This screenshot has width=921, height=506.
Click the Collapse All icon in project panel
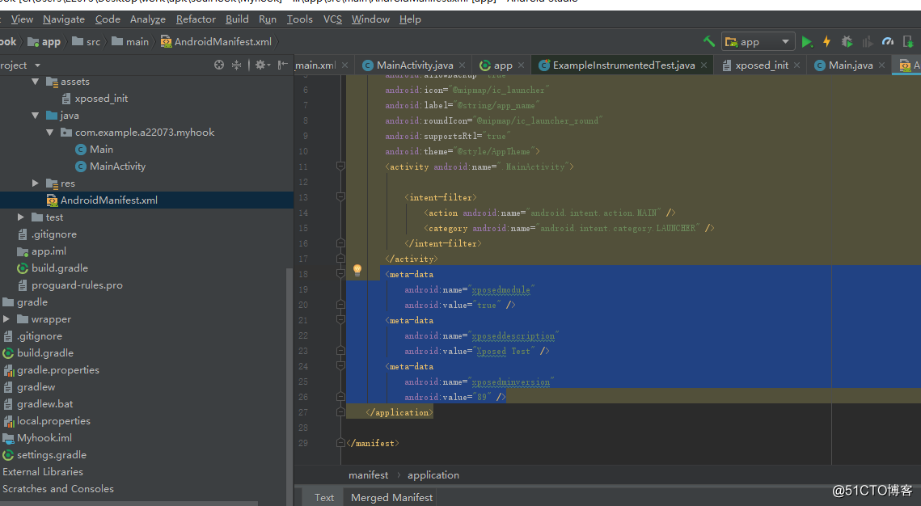(x=236, y=65)
